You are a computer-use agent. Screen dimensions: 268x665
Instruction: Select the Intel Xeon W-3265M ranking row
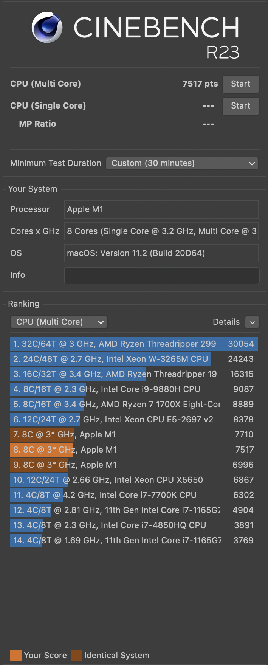[x=134, y=359]
